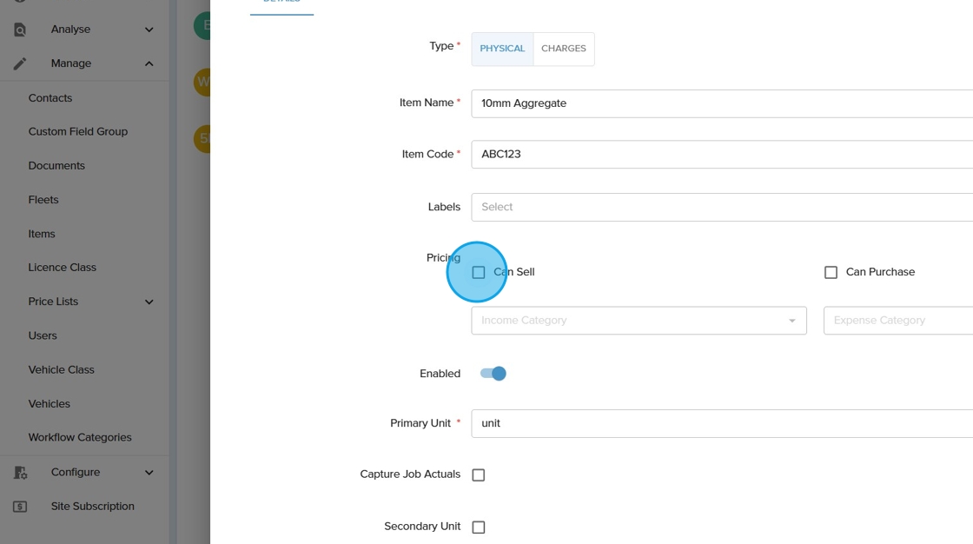
Task: Tick the Can Purchase checkbox
Action: (831, 273)
